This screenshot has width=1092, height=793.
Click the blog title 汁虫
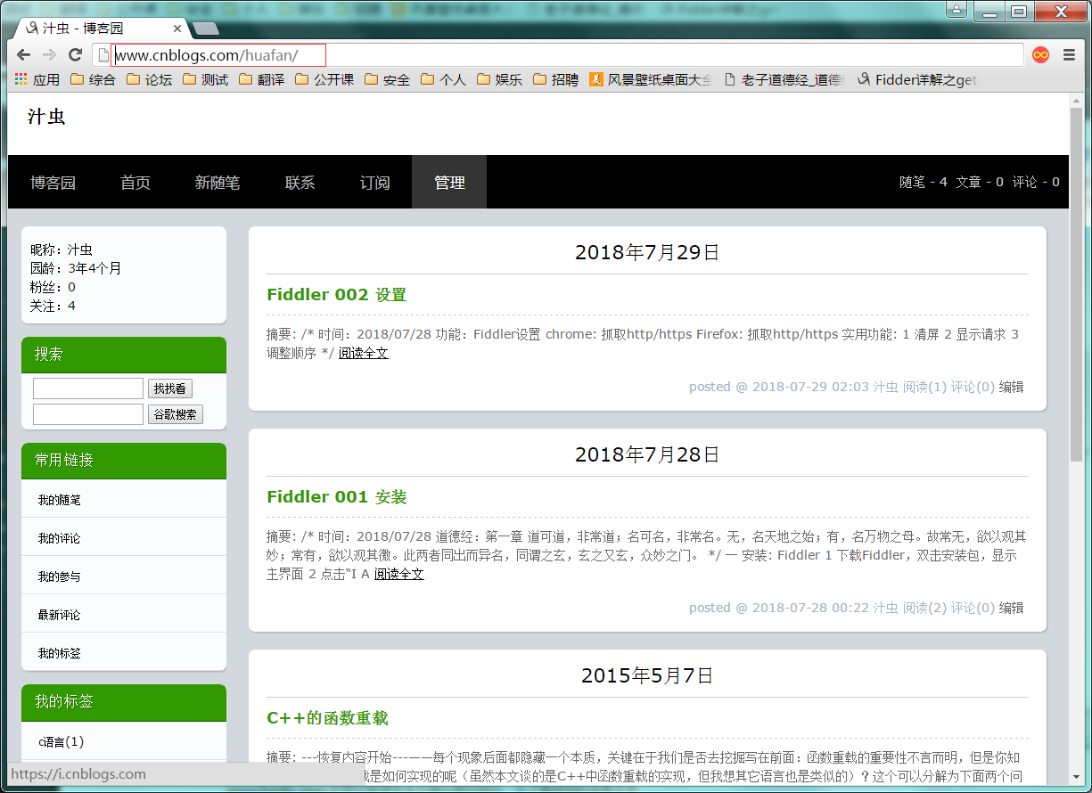46,117
